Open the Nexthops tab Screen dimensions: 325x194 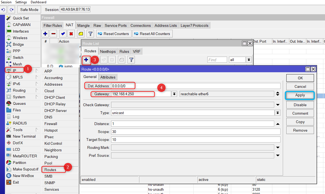[x=108, y=51]
